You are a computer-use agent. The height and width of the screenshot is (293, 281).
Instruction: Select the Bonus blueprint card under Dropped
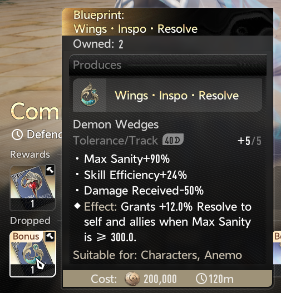33,254
